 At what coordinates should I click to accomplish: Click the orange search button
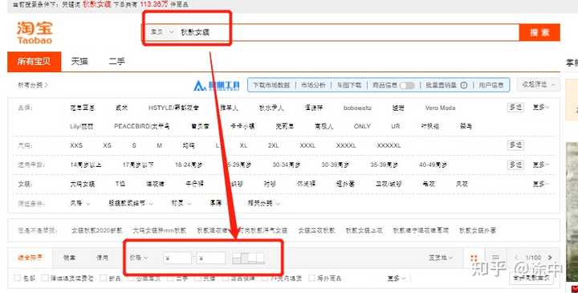coord(539,32)
